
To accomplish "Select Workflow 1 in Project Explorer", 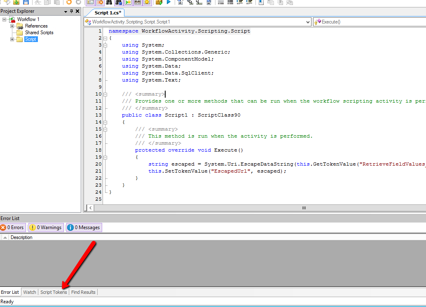I will (28, 19).
